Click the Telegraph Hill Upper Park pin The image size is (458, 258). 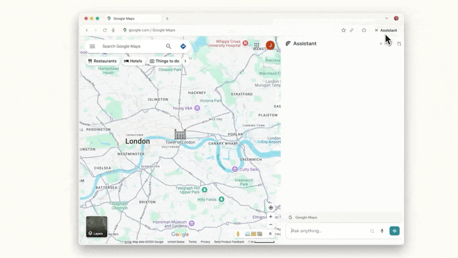point(204,190)
